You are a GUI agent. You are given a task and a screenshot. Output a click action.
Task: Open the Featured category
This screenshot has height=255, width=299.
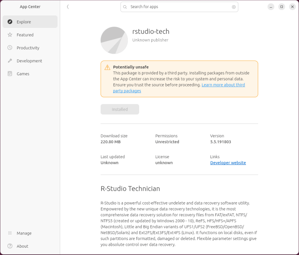coord(30,35)
